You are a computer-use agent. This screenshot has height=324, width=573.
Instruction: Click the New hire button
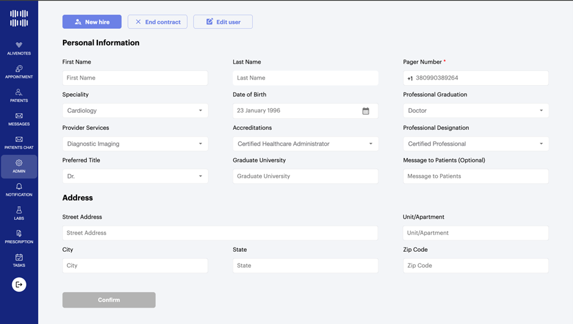tap(92, 22)
